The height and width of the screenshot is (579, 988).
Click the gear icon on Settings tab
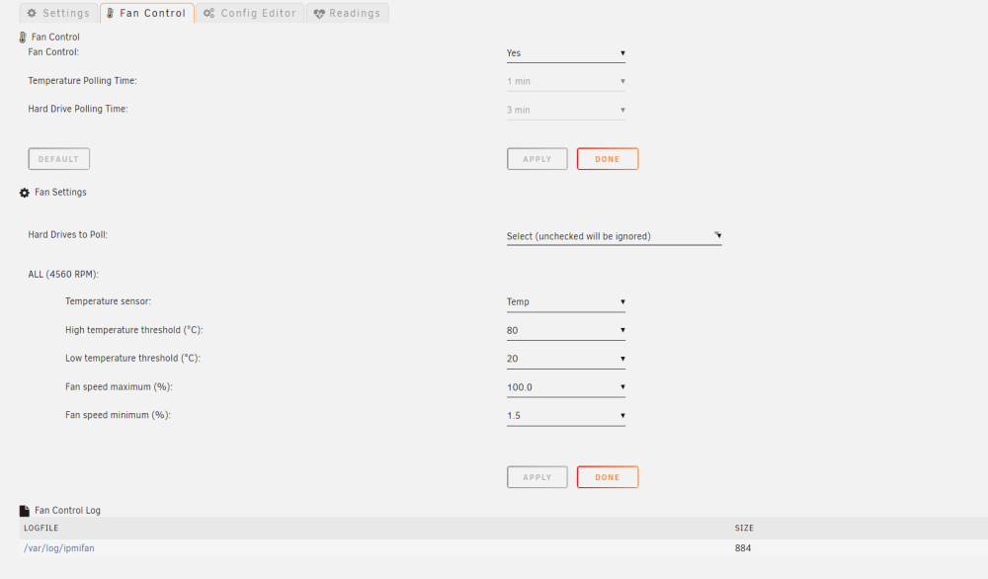pyautogui.click(x=32, y=13)
